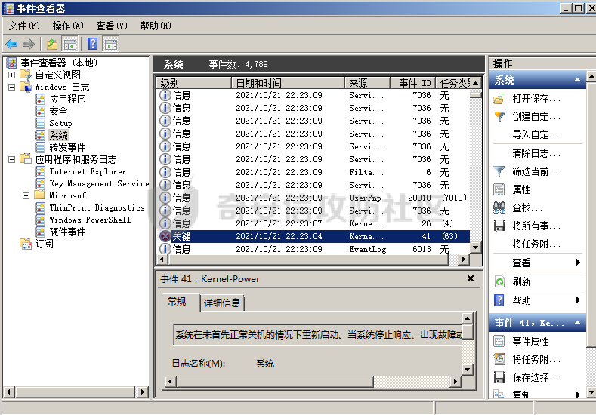Select the 关键 Kernel-Power event 41 row
Image resolution: width=596 pixels, height=415 pixels.
(313, 236)
